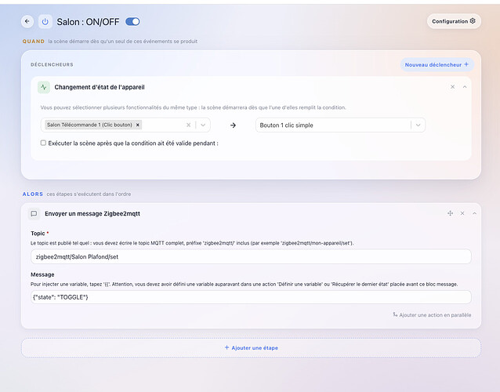Open the Configuration settings
Viewport: 500px width, 392px height.
pos(454,21)
